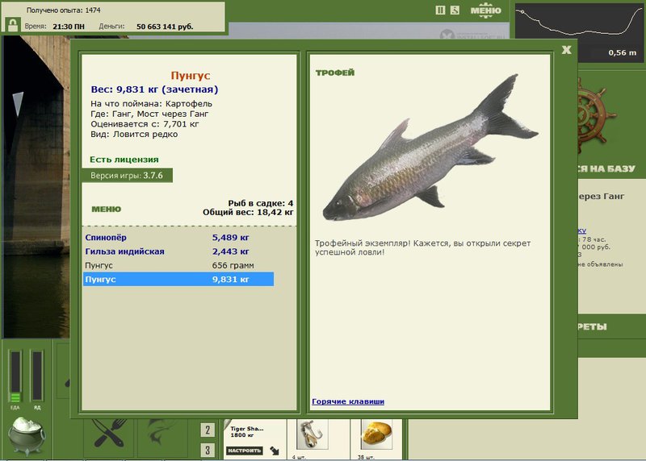The height and width of the screenshot is (461, 646).
Task: Click the S icon beside pause
Action: coord(455,10)
